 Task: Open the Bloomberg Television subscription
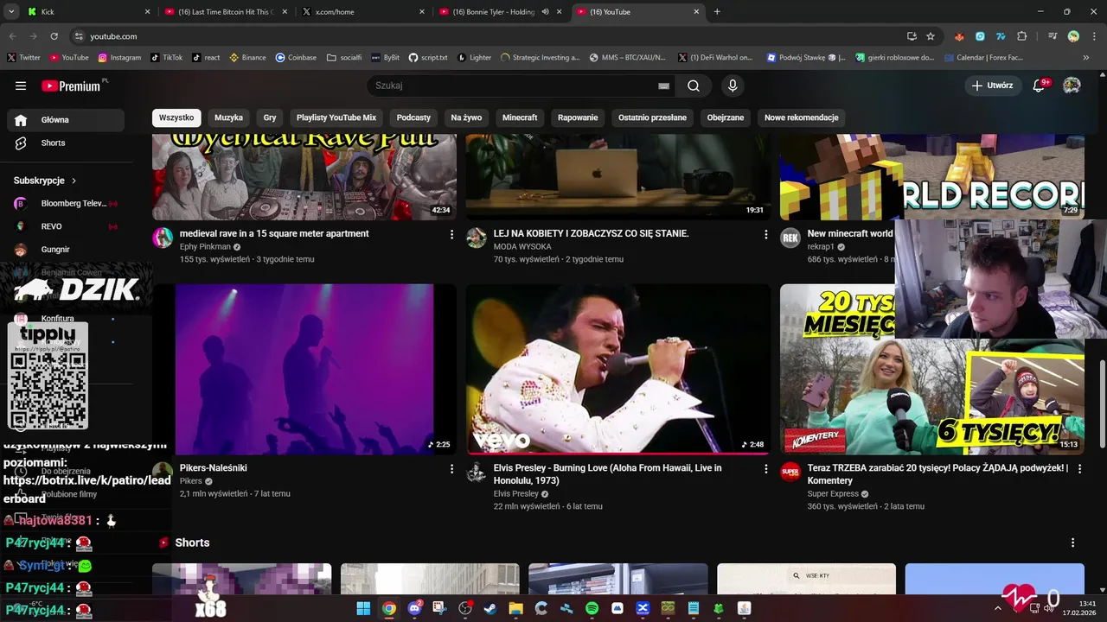66,203
